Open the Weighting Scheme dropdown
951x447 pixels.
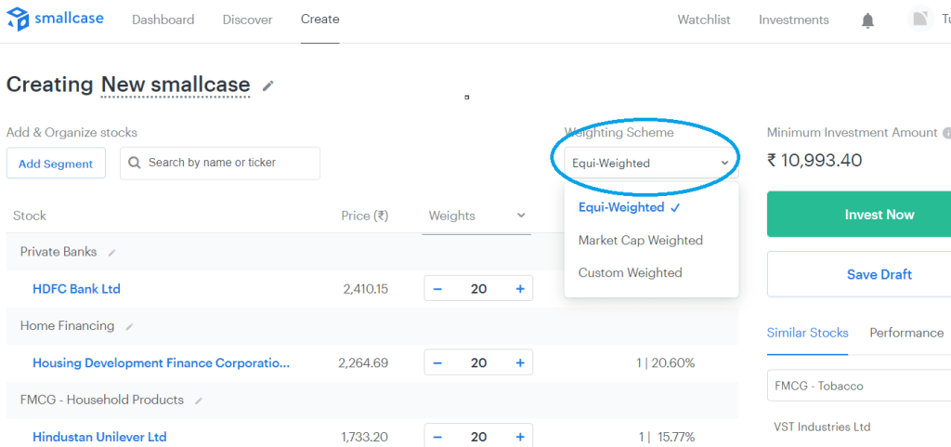651,163
